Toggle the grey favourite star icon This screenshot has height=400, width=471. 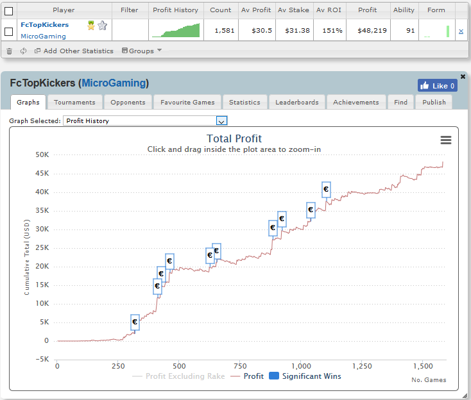[103, 26]
